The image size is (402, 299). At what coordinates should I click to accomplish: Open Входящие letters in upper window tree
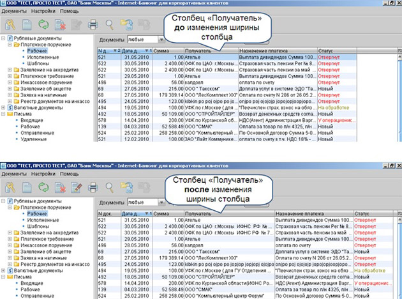[32, 120]
